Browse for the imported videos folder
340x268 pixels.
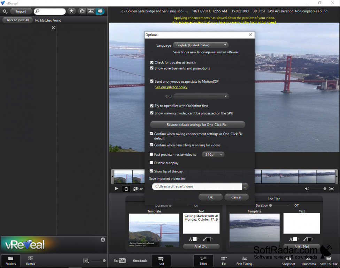[245, 186]
